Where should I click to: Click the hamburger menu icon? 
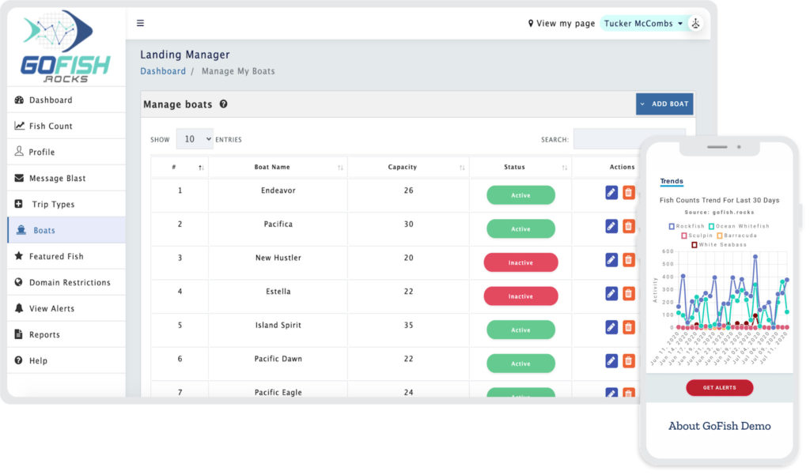click(x=140, y=23)
